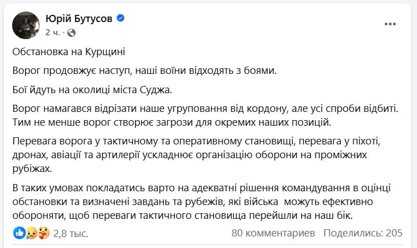Open the post's '2 ч.' timestamp
Screen dimensions: 417x248
[53, 33]
